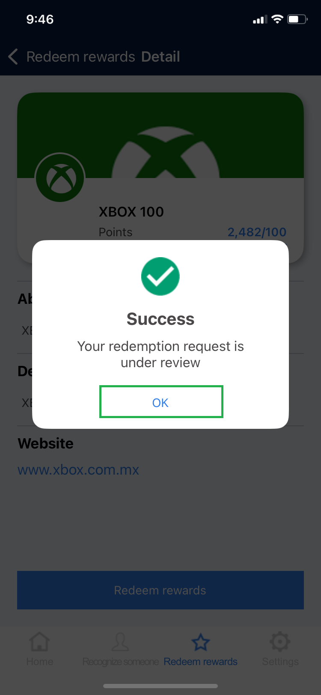Switch to the Home tab label
Image resolution: width=321 pixels, height=695 pixels.
[x=40, y=662]
